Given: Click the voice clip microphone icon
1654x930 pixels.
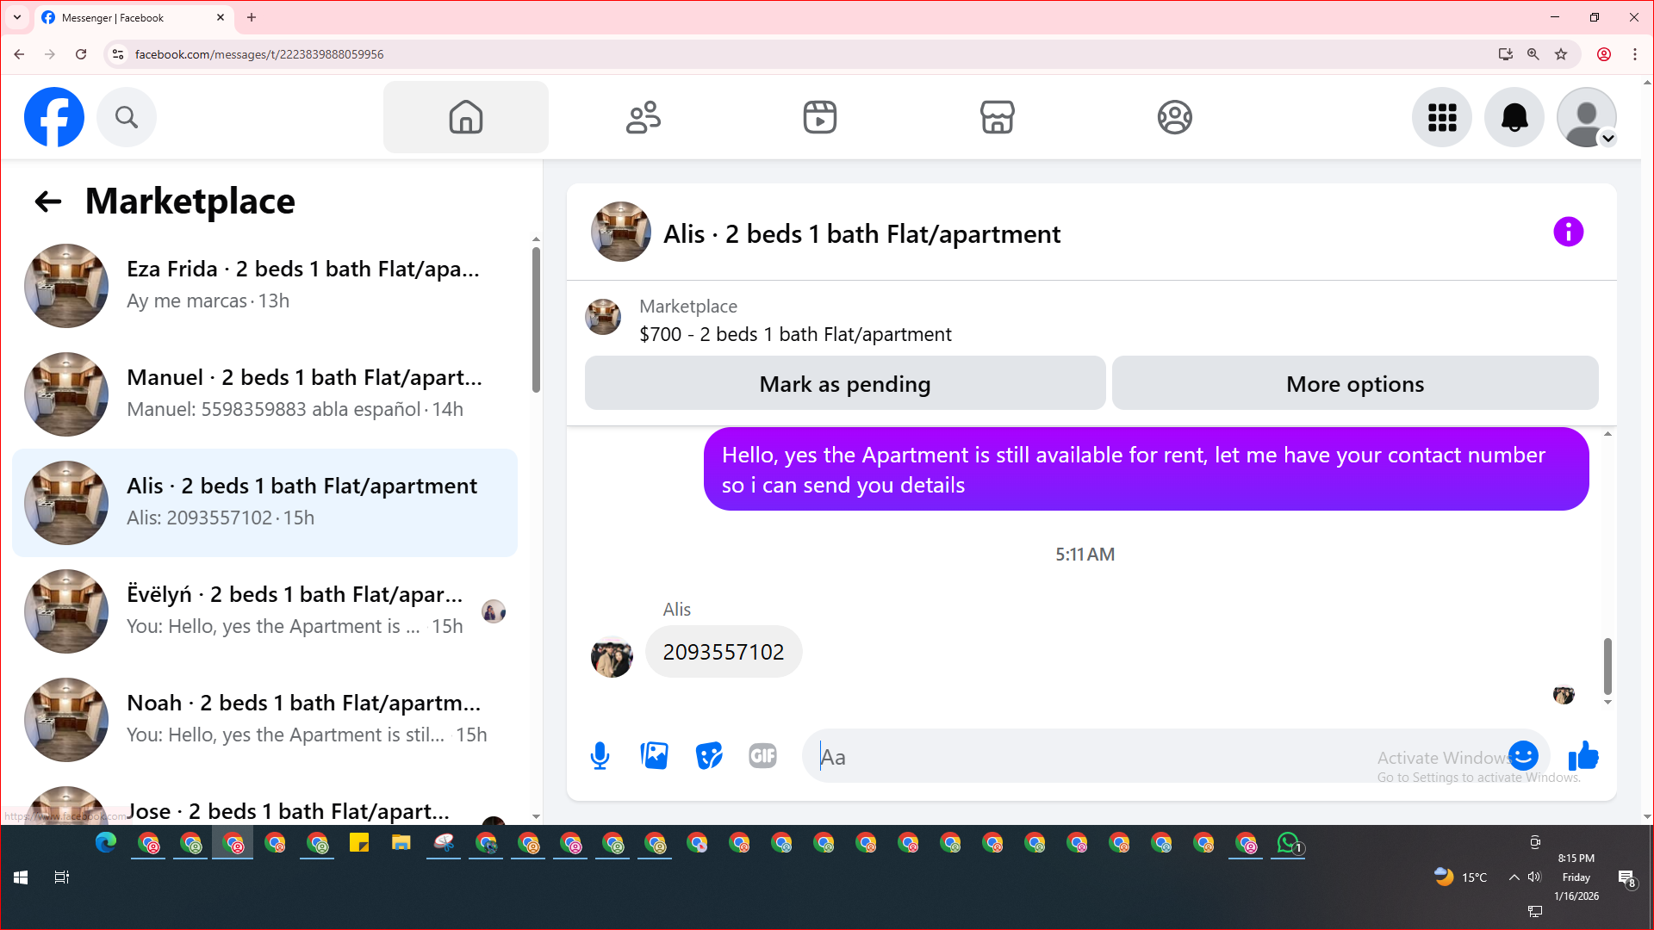Looking at the screenshot, I should pyautogui.click(x=600, y=756).
